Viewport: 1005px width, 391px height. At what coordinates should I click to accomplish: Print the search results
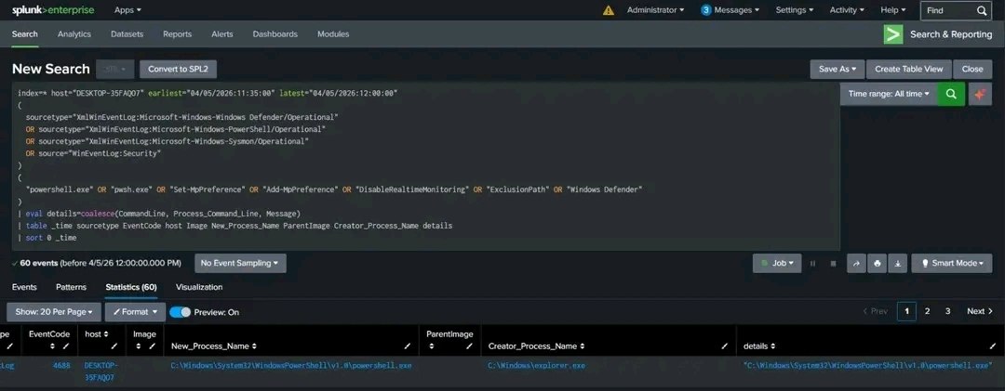[878, 264]
